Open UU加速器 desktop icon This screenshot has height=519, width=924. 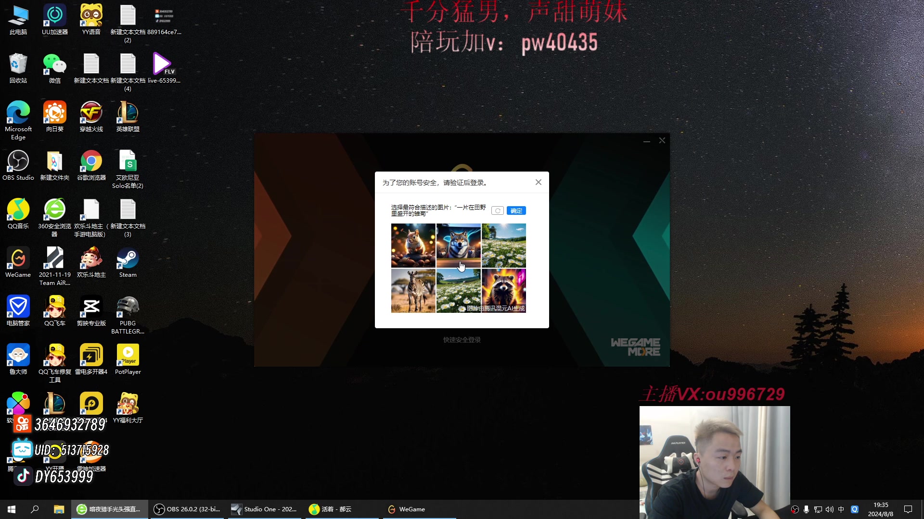pos(55,20)
